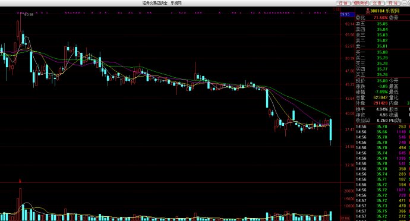The image size is (410, 221).
Task: Click the tallest red volume bar
Action: point(20,204)
